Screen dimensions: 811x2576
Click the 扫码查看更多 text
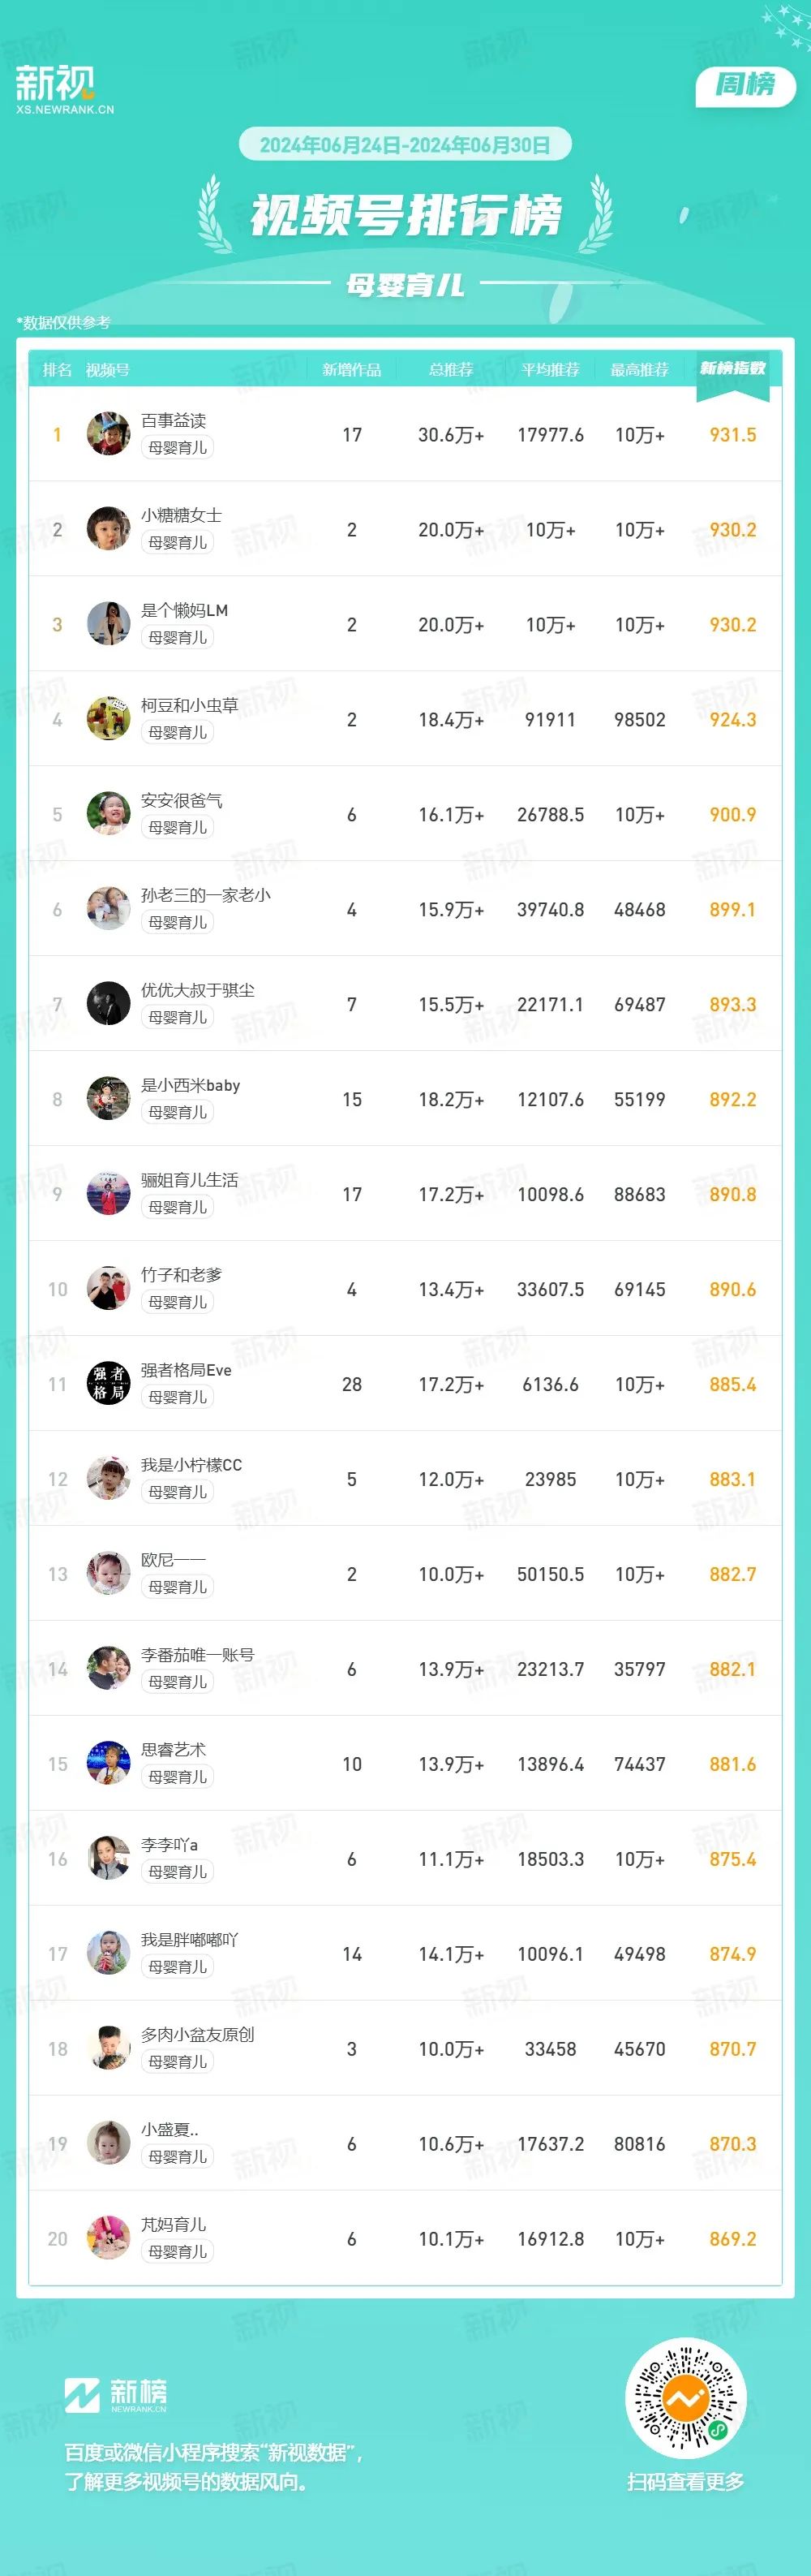coord(685,2481)
